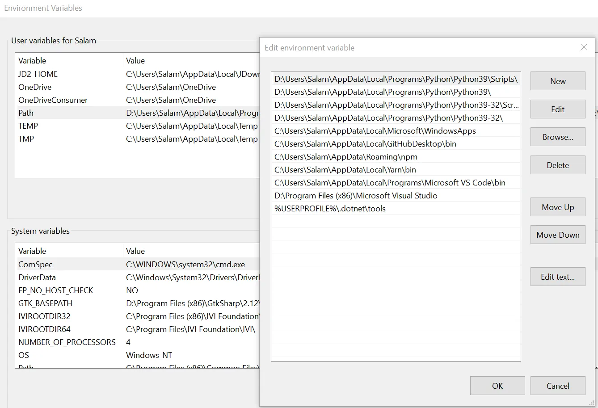Select the TMP user variable

pyautogui.click(x=138, y=139)
